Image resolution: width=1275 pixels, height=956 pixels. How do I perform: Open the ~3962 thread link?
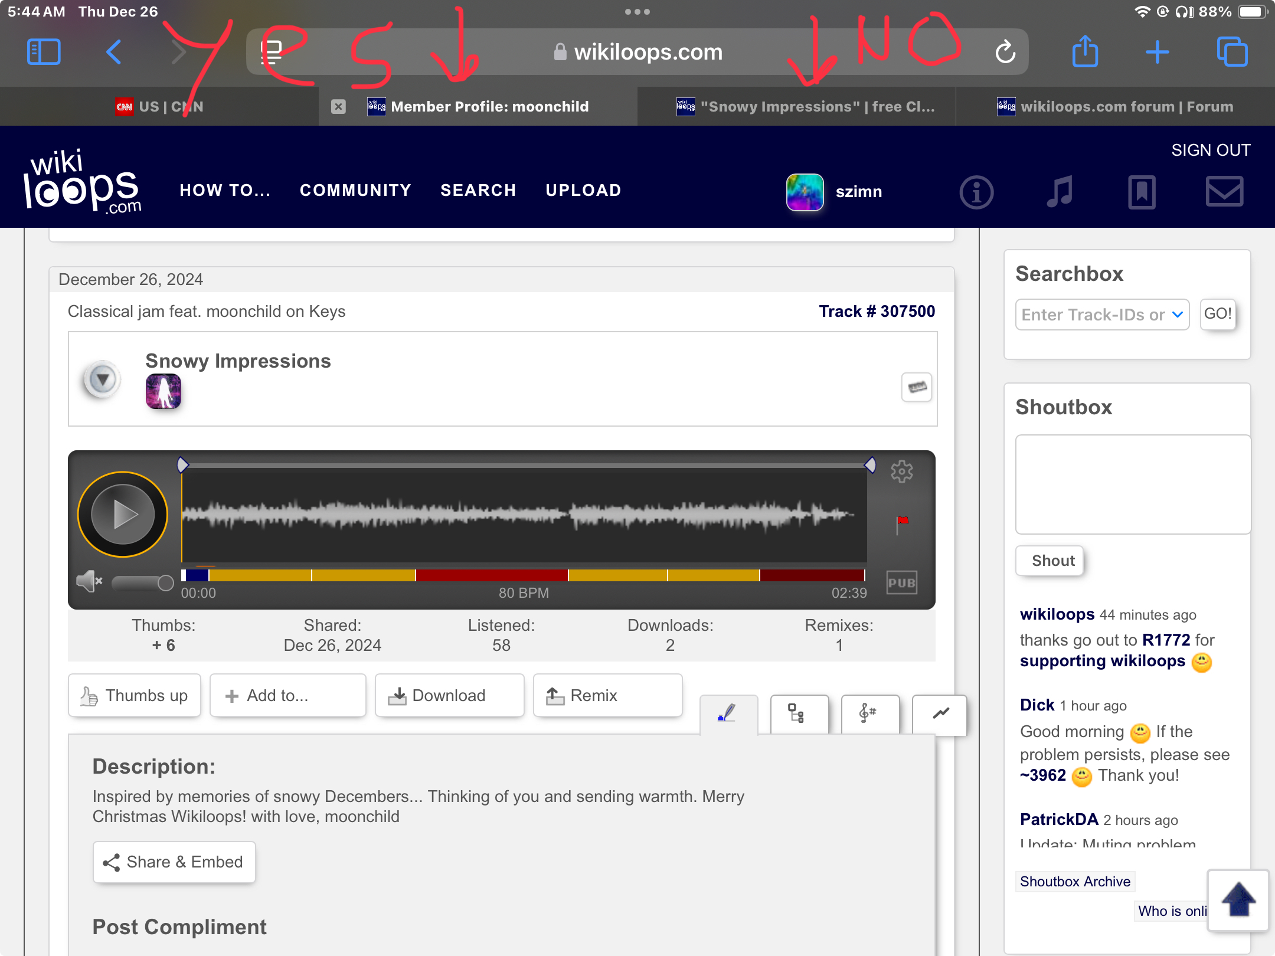point(1043,775)
